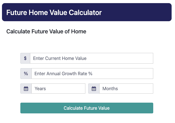Click the dollar sign icon

pyautogui.click(x=25, y=58)
